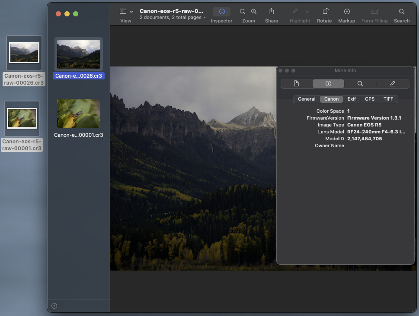The width and height of the screenshot is (419, 316).
Task: Click the Inspector info icon in toolbar
Action: [x=222, y=12]
